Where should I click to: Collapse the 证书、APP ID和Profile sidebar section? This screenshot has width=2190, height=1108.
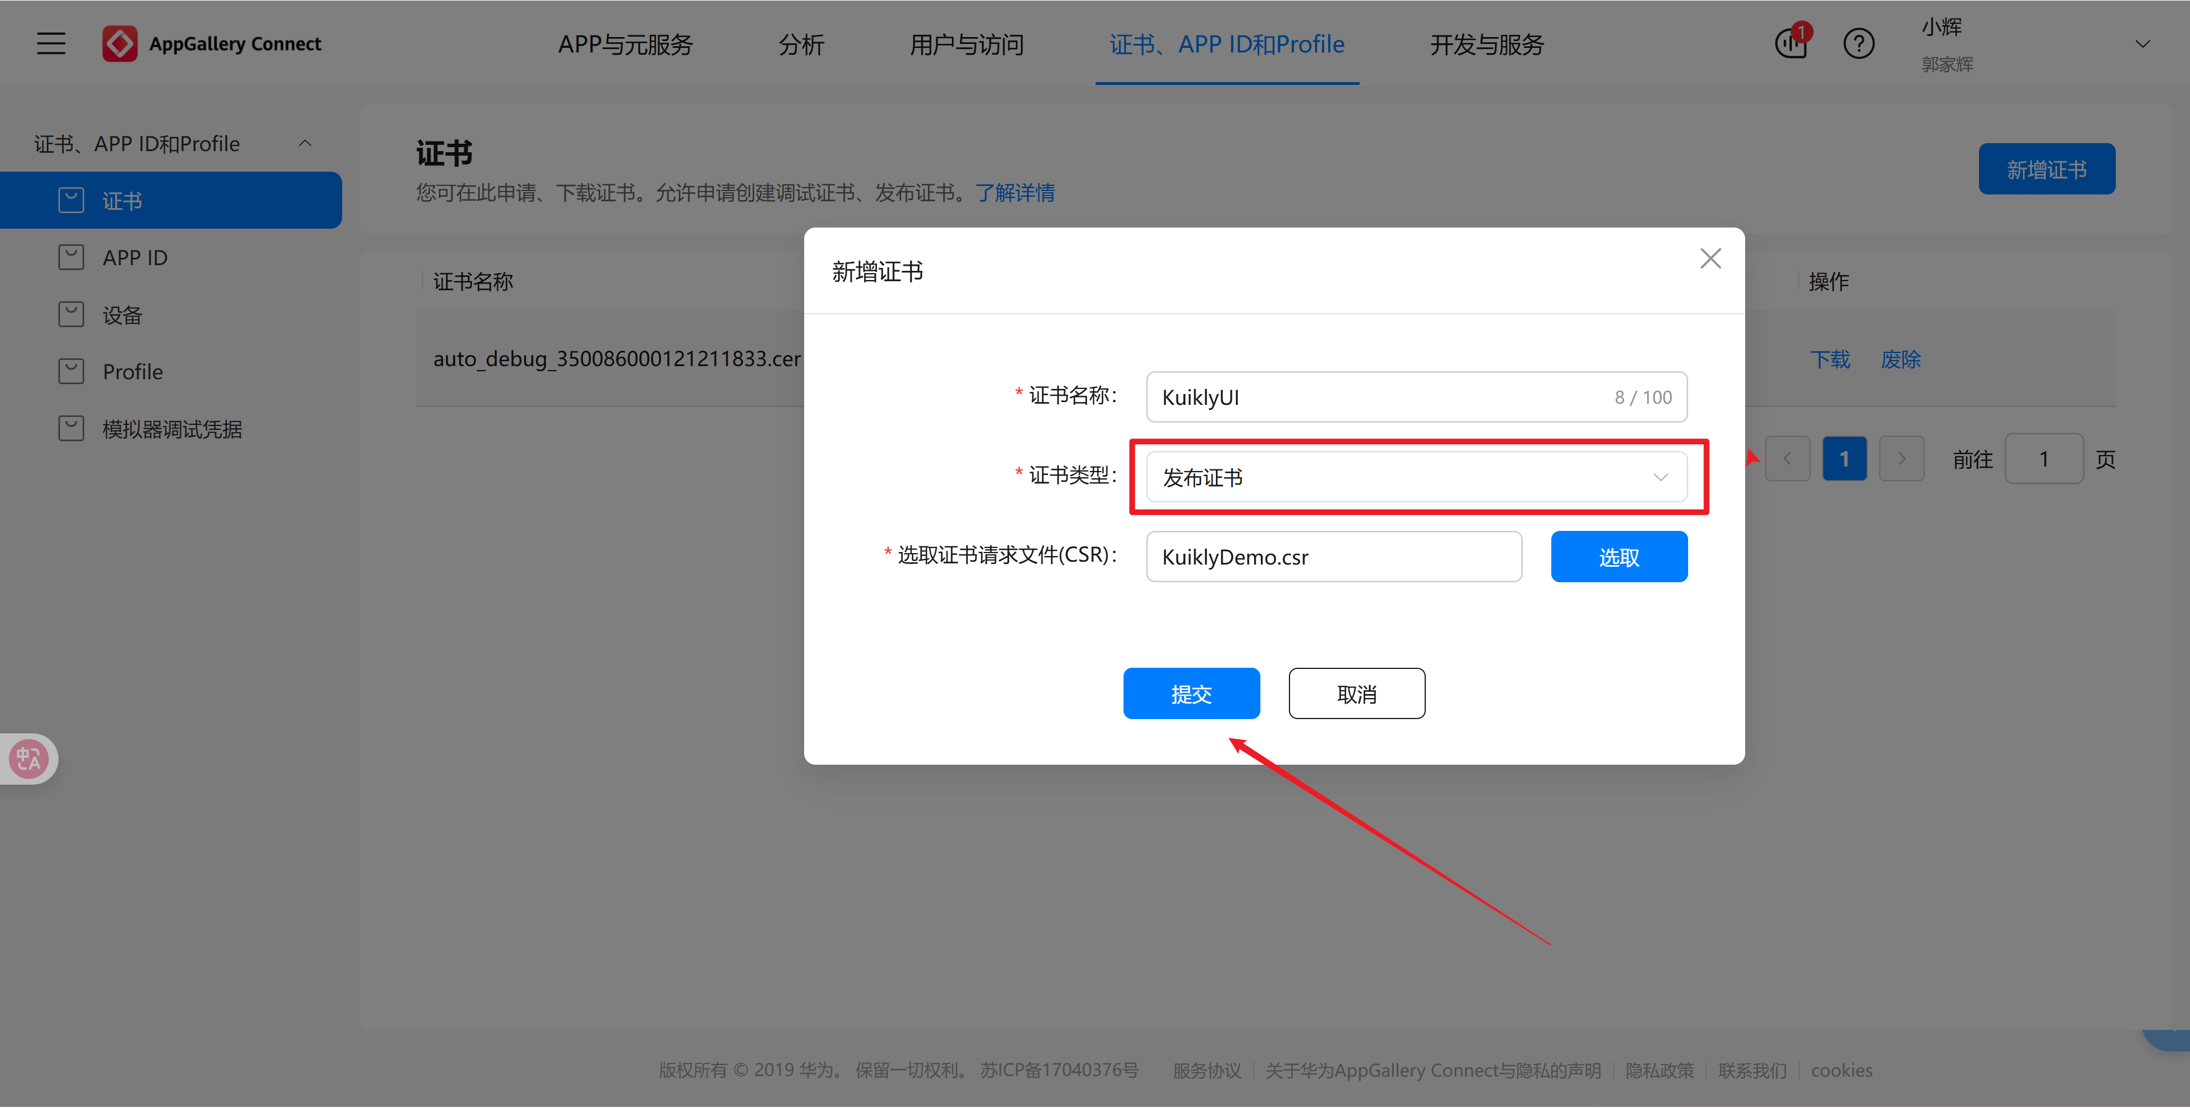click(x=305, y=142)
